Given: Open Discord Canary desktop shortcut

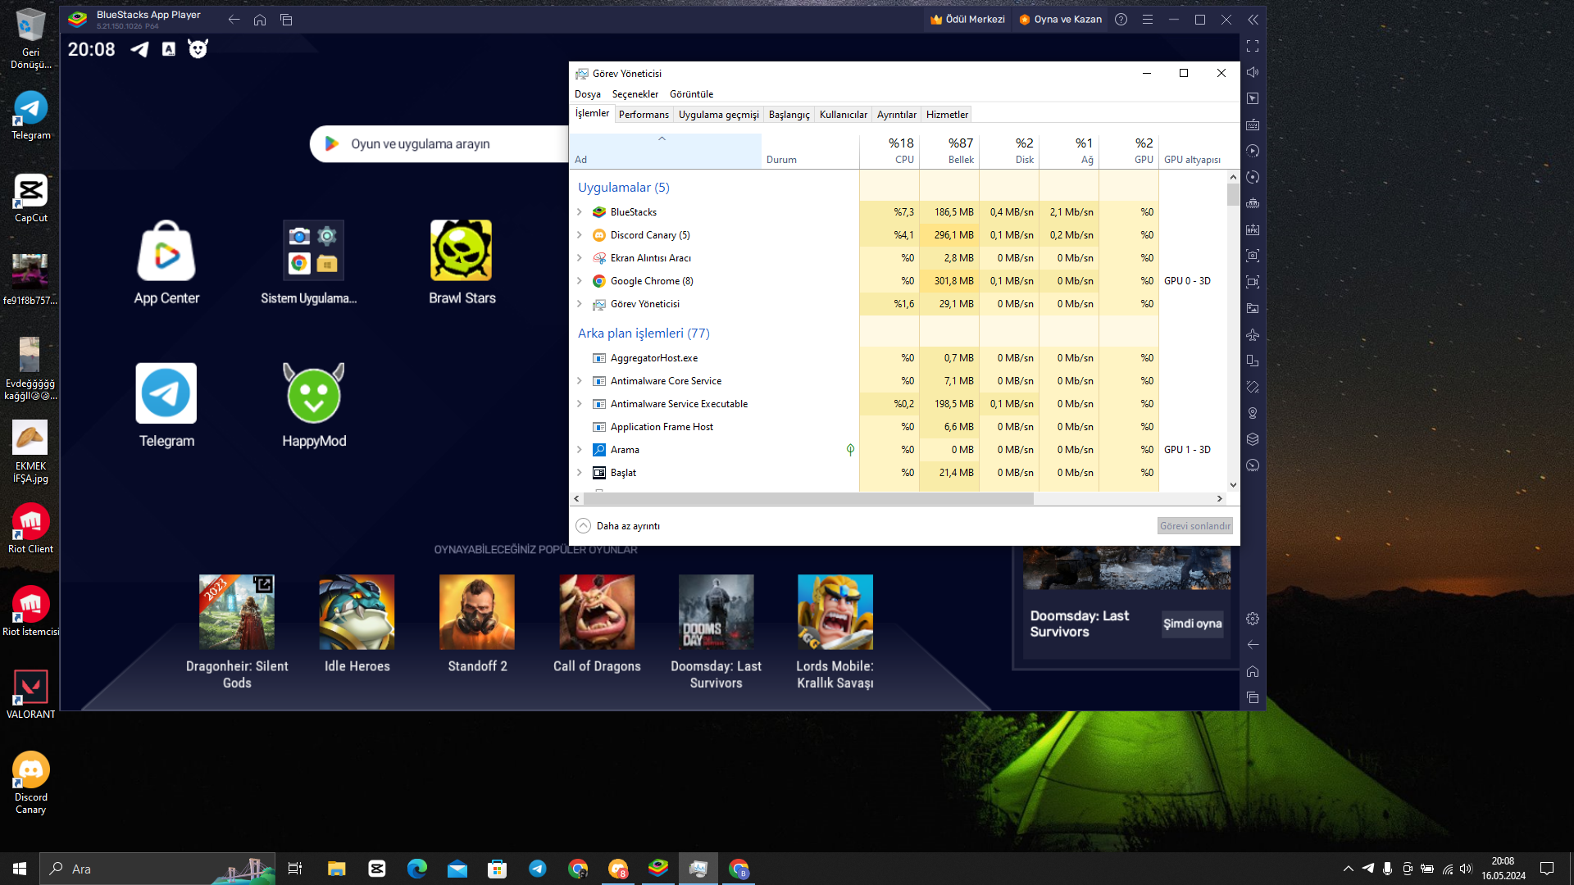Looking at the screenshot, I should [30, 770].
